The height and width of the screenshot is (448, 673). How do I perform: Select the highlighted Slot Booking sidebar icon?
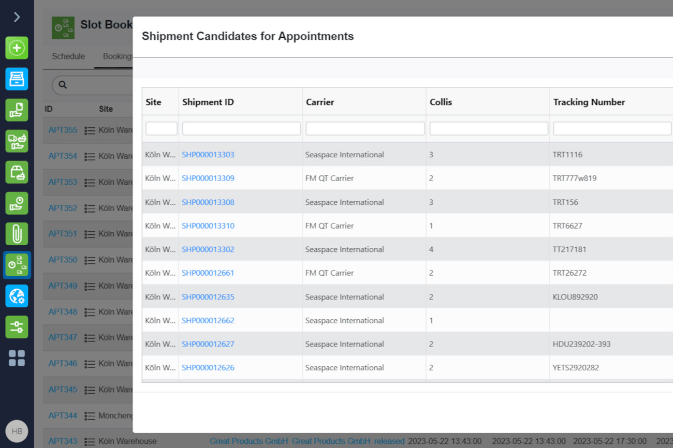click(17, 265)
